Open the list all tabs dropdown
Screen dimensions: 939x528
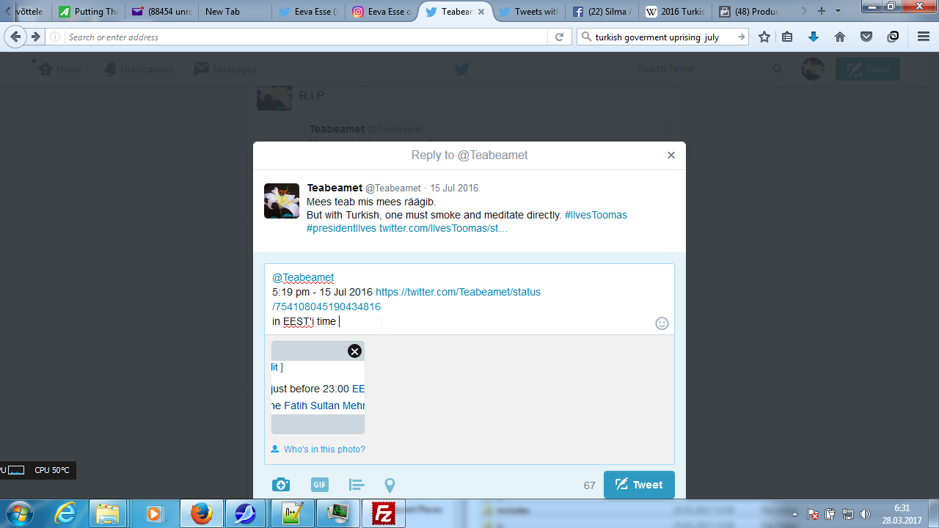(838, 11)
